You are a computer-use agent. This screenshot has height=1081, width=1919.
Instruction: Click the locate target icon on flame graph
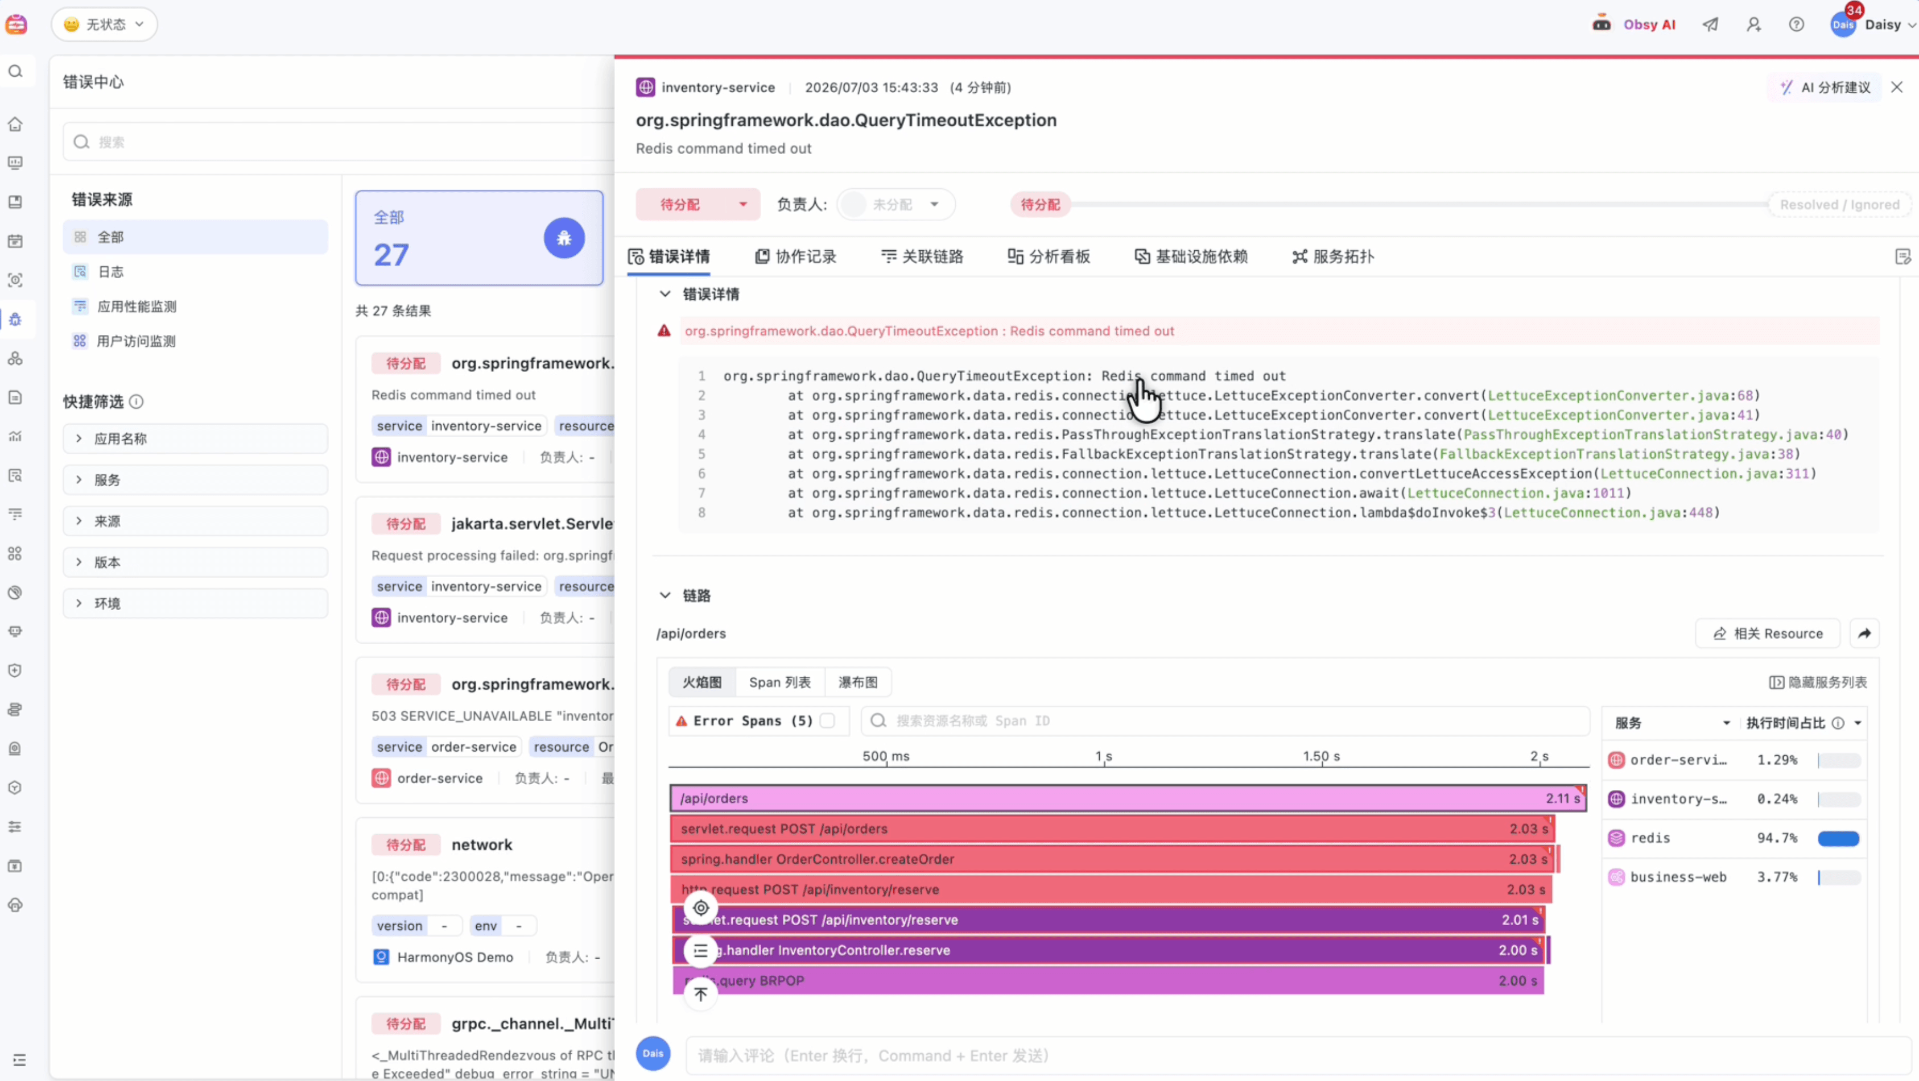[700, 908]
